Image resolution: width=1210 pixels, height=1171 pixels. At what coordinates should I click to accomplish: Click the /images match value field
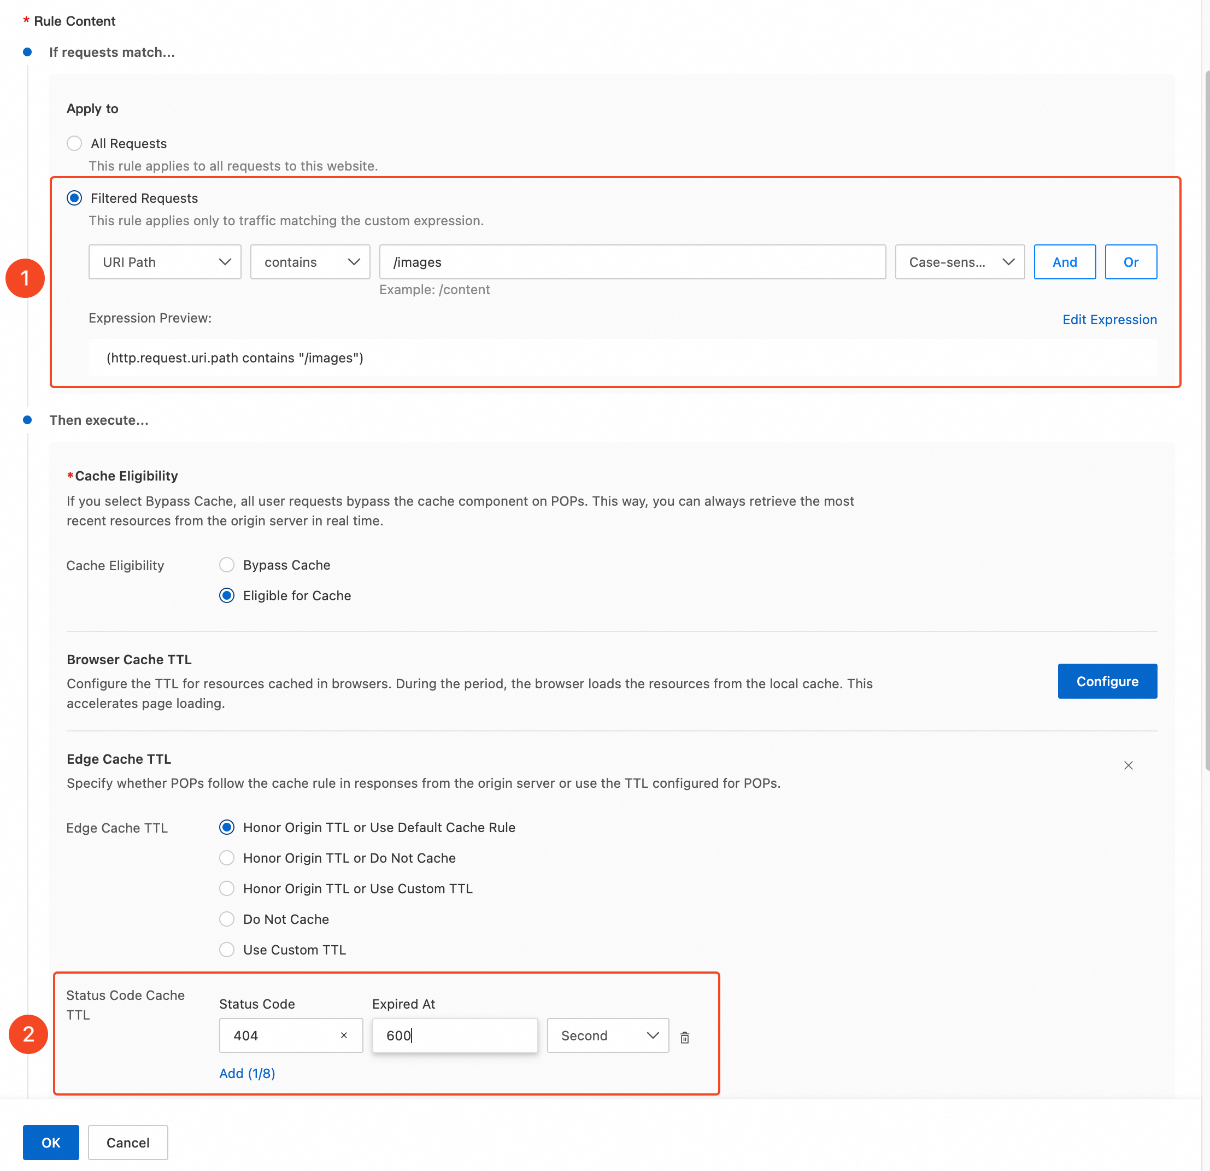pos(632,262)
